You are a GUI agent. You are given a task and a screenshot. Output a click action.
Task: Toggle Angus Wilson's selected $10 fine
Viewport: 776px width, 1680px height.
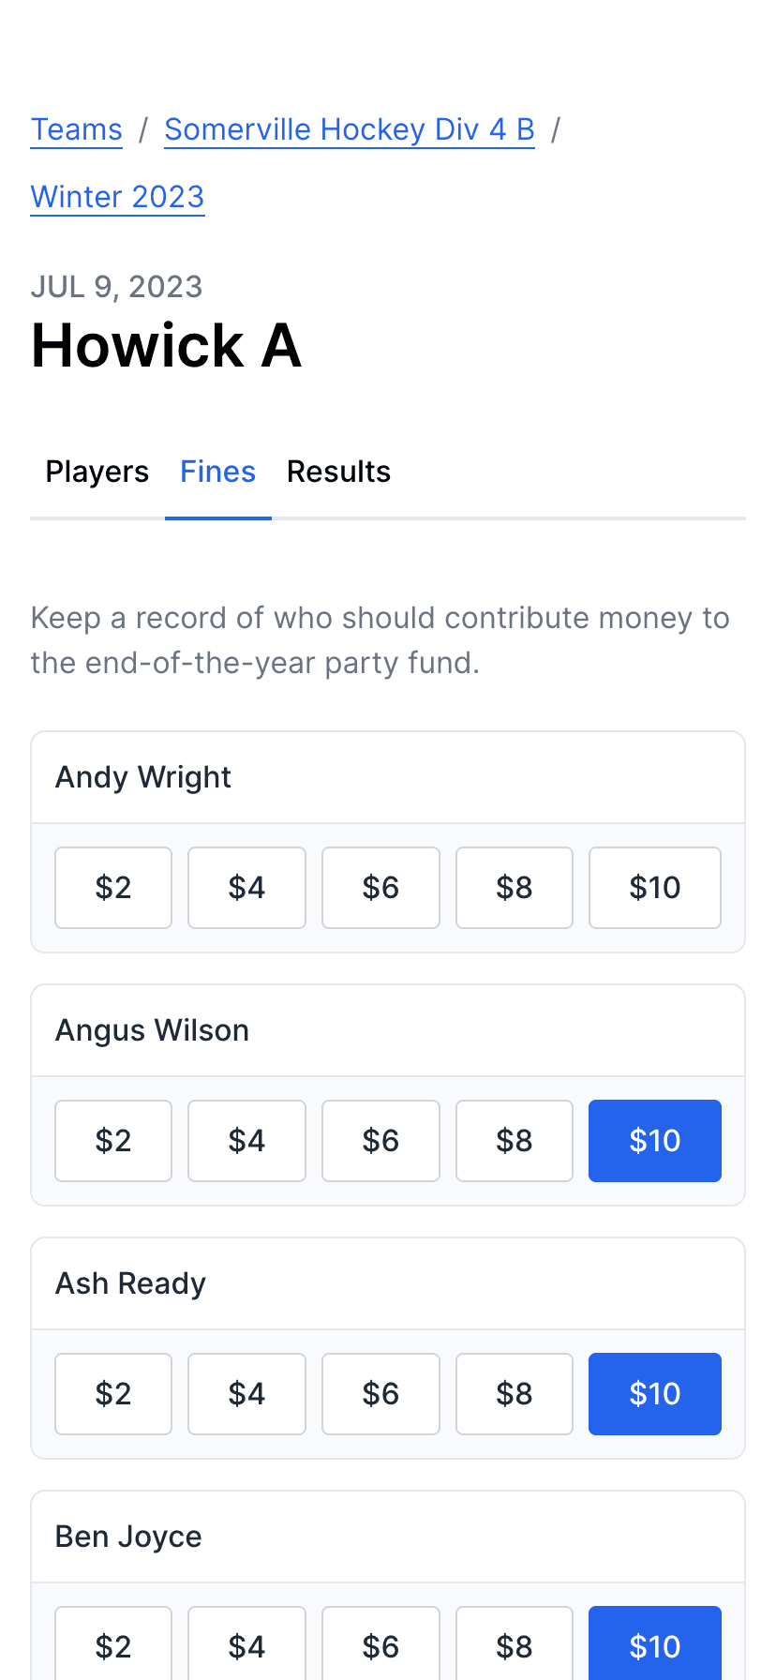point(654,1141)
